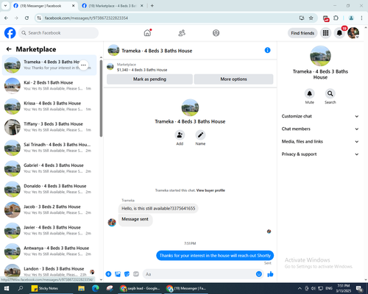Click the Facebook logo icon
Screen dimensions: 368x294
10,33
